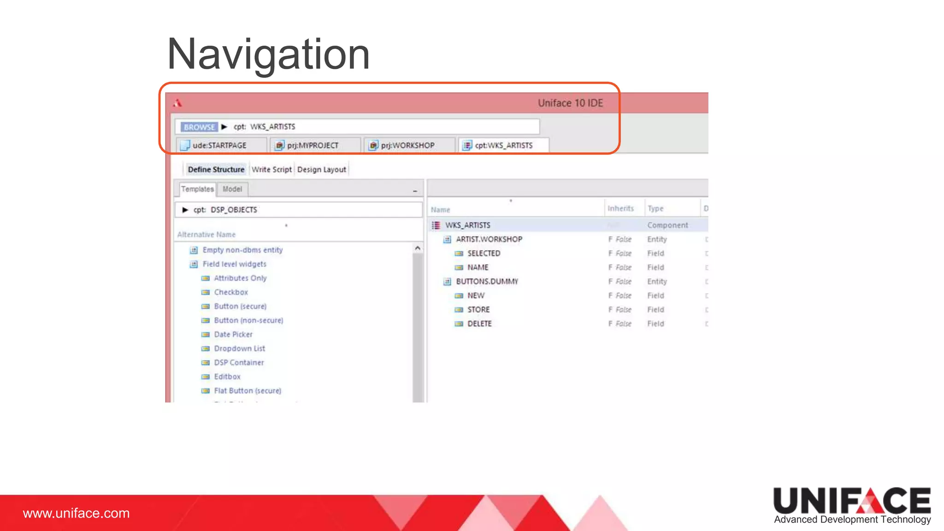This screenshot has height=531, width=944.
Task: Click the field icon beside Flat Button (secure)
Action: coord(206,391)
